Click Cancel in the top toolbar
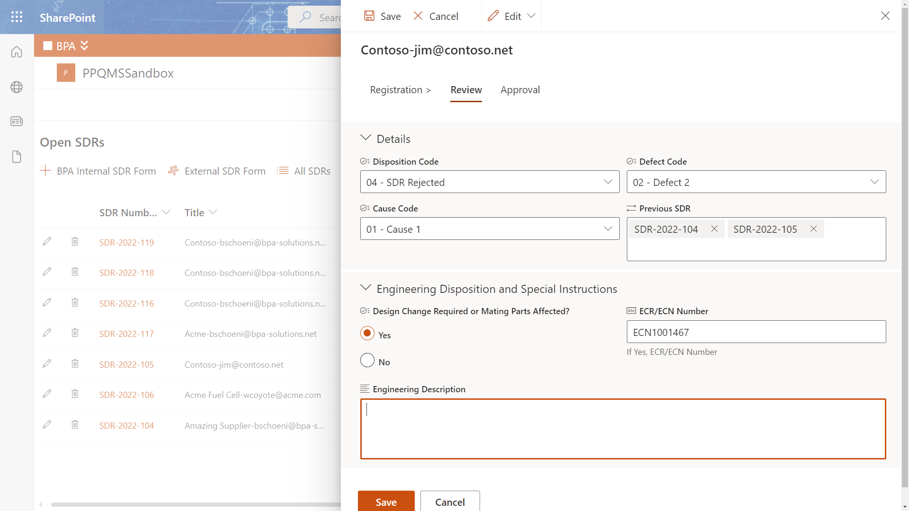Screen dimensions: 909x511 coord(436,16)
